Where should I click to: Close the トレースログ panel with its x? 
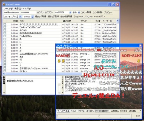click(x=63, y=93)
